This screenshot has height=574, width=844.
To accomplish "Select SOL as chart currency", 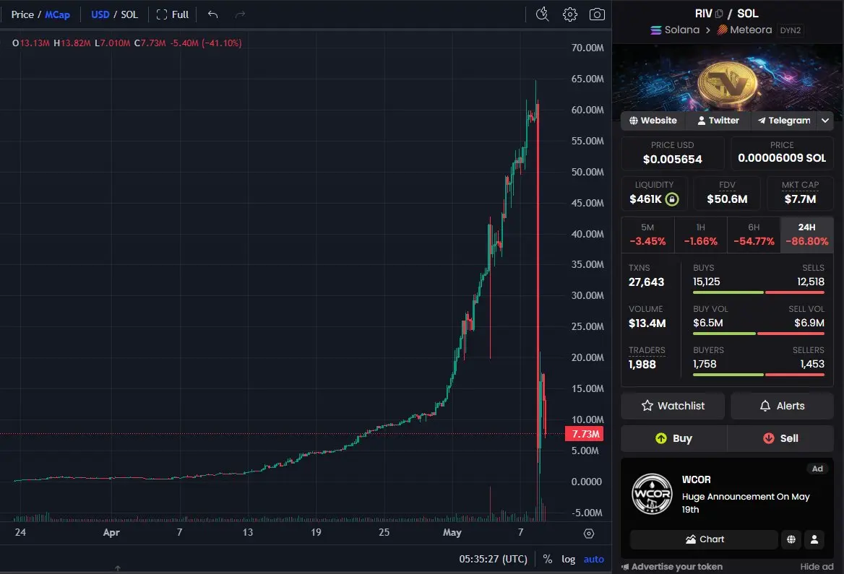I will [x=129, y=14].
